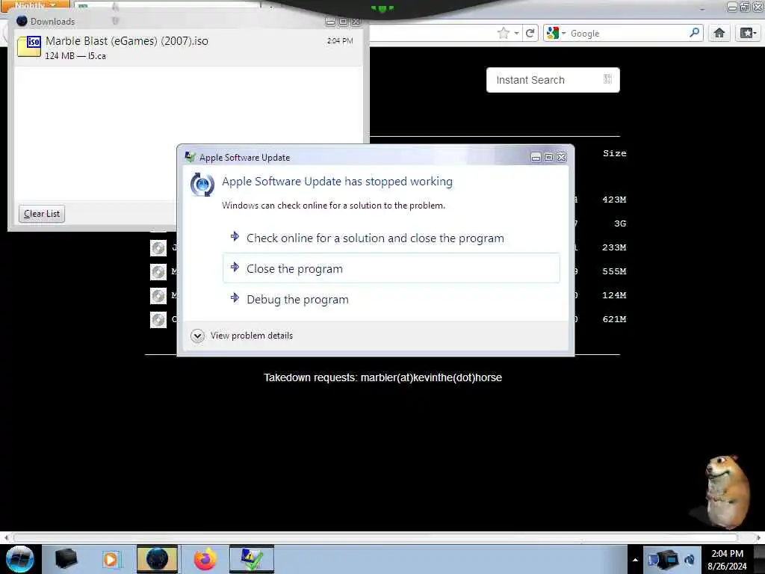
Task: Click the arrow icon beside Check online option
Action: click(235, 237)
